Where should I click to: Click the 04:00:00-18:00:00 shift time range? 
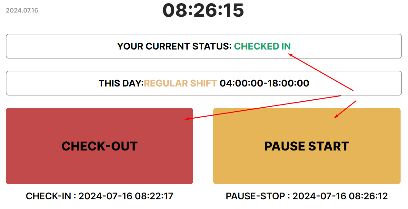pos(264,83)
